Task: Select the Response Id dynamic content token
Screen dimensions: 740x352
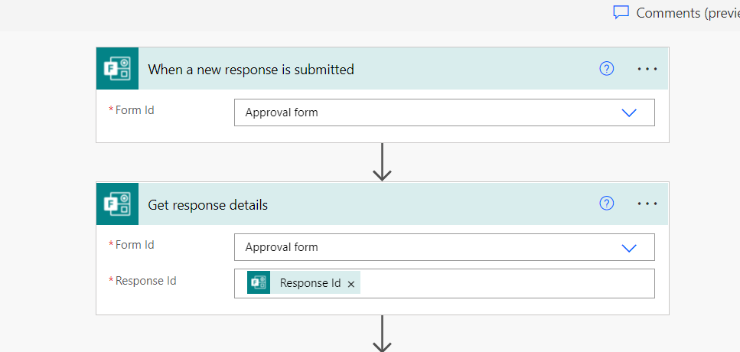Action: click(x=310, y=282)
